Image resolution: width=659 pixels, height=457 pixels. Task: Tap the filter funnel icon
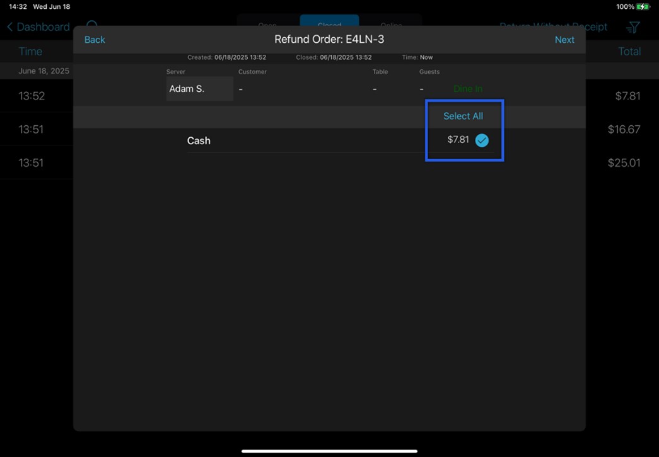pos(633,27)
